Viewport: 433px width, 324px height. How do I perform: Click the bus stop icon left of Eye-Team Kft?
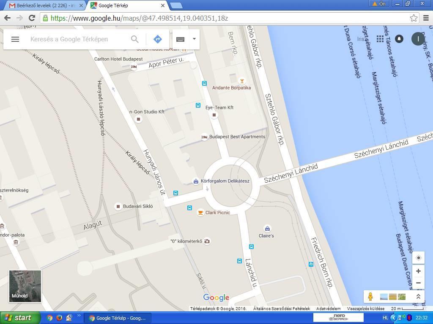pyautogui.click(x=198, y=105)
